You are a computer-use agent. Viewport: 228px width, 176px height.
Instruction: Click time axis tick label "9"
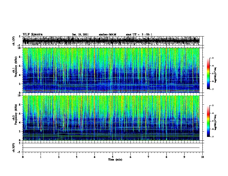184,157
